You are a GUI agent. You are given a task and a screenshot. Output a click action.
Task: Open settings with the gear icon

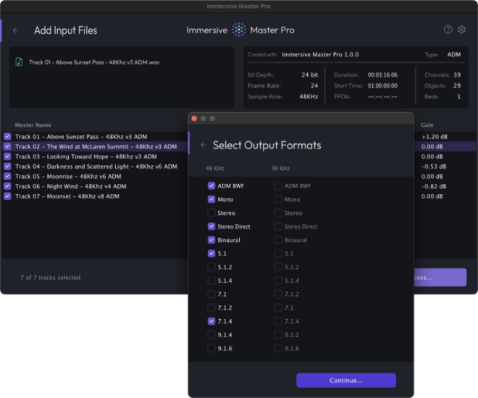pyautogui.click(x=461, y=30)
